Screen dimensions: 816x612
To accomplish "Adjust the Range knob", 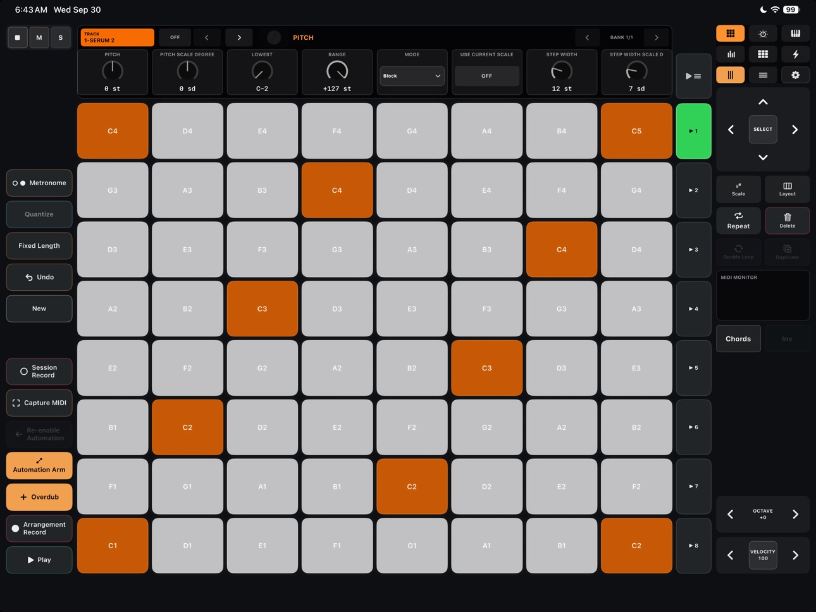I will pos(337,71).
